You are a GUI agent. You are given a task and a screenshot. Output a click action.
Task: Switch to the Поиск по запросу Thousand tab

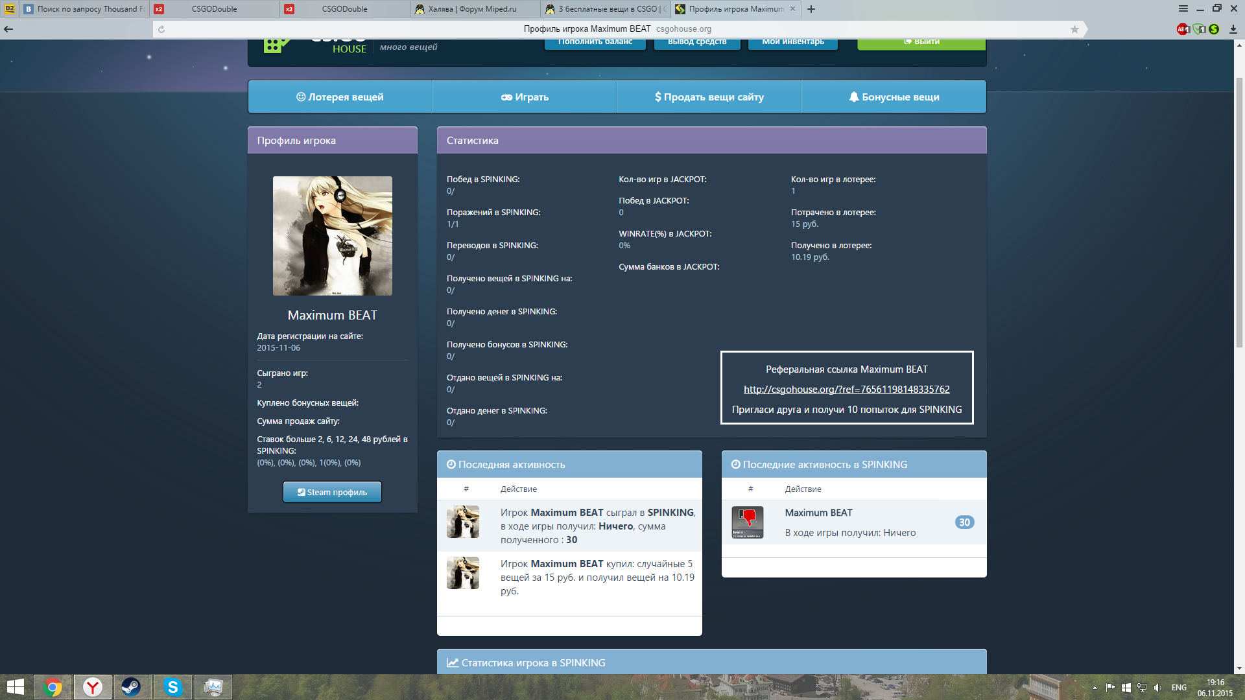85,9
